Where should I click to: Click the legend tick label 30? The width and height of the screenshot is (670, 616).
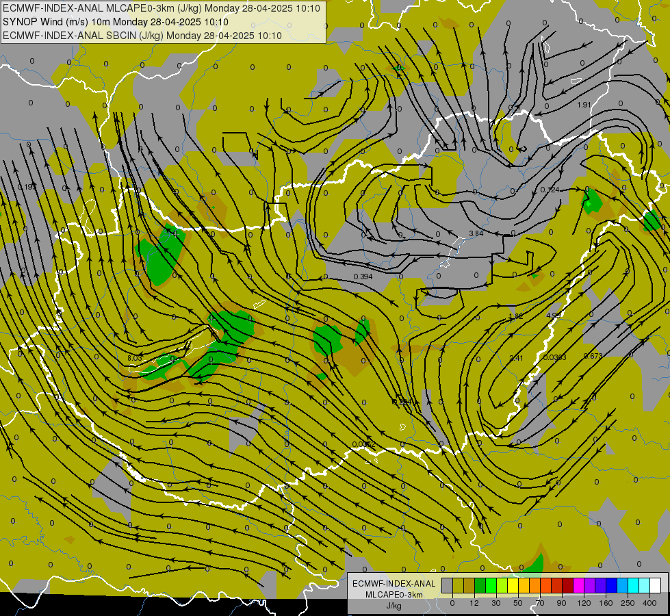coord(496,603)
